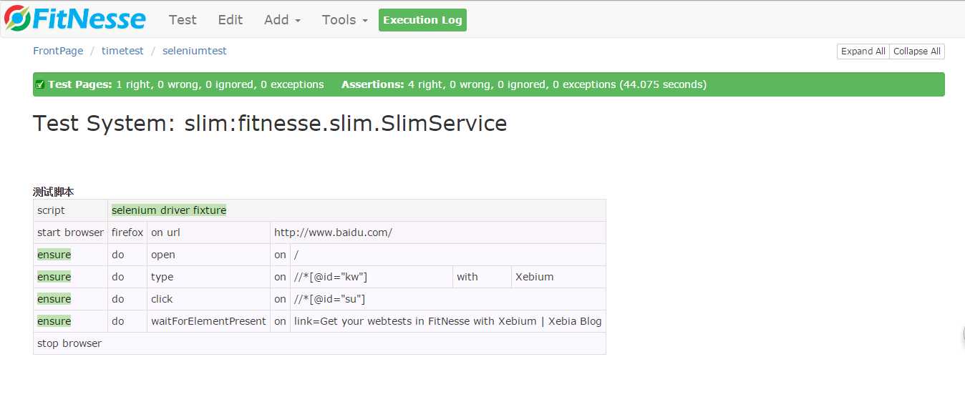
Task: Open the seleniumtest breadcrumb link
Action: 195,51
